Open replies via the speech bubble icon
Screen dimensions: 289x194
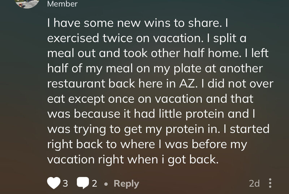83,183
